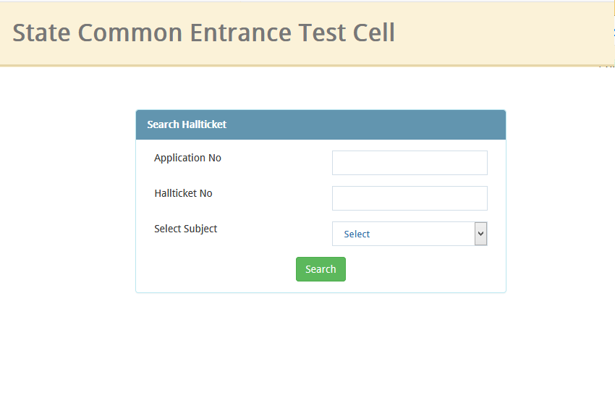Click the 'State Common Entrance Test Cell' title
The image size is (615, 398).
203,33
